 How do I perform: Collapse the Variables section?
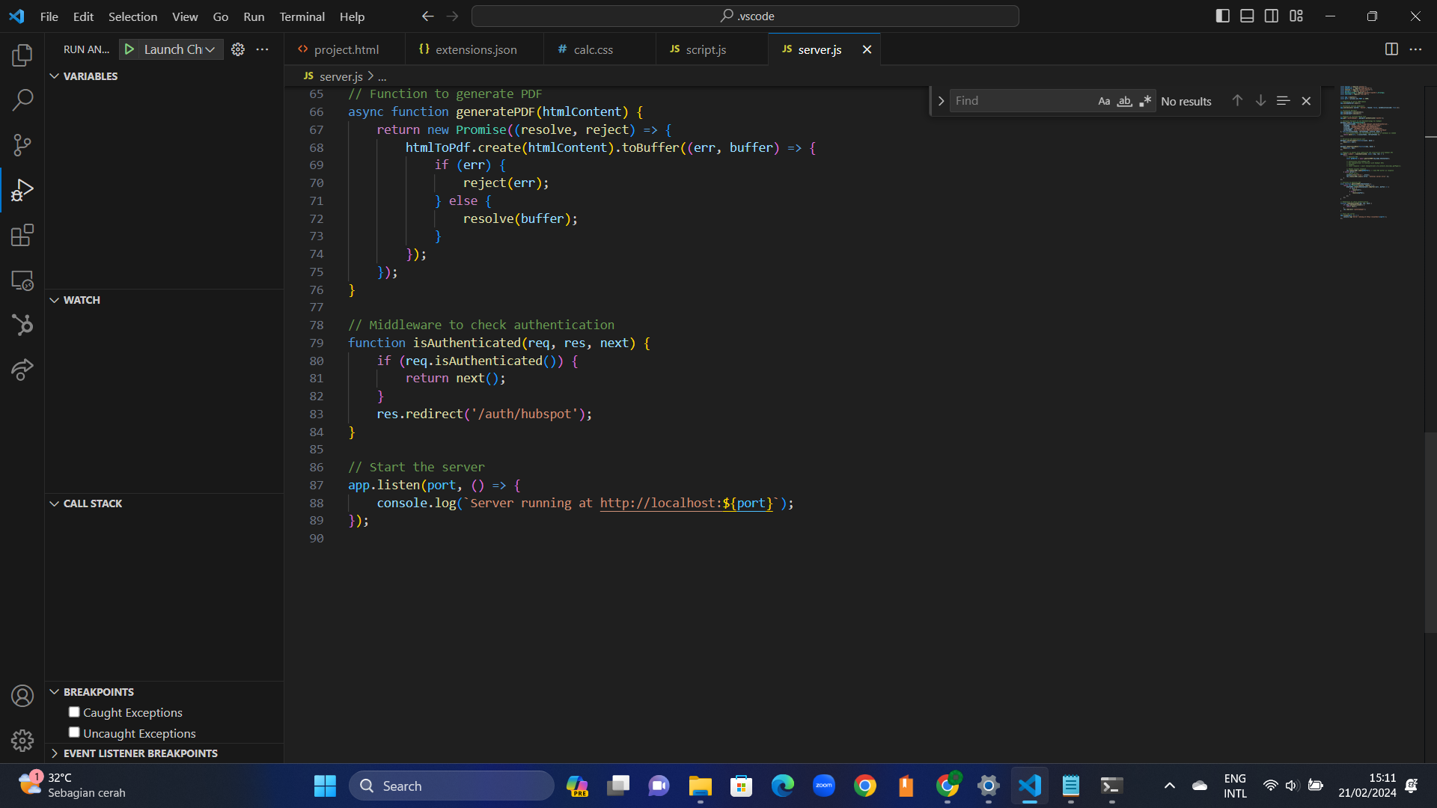click(x=54, y=75)
